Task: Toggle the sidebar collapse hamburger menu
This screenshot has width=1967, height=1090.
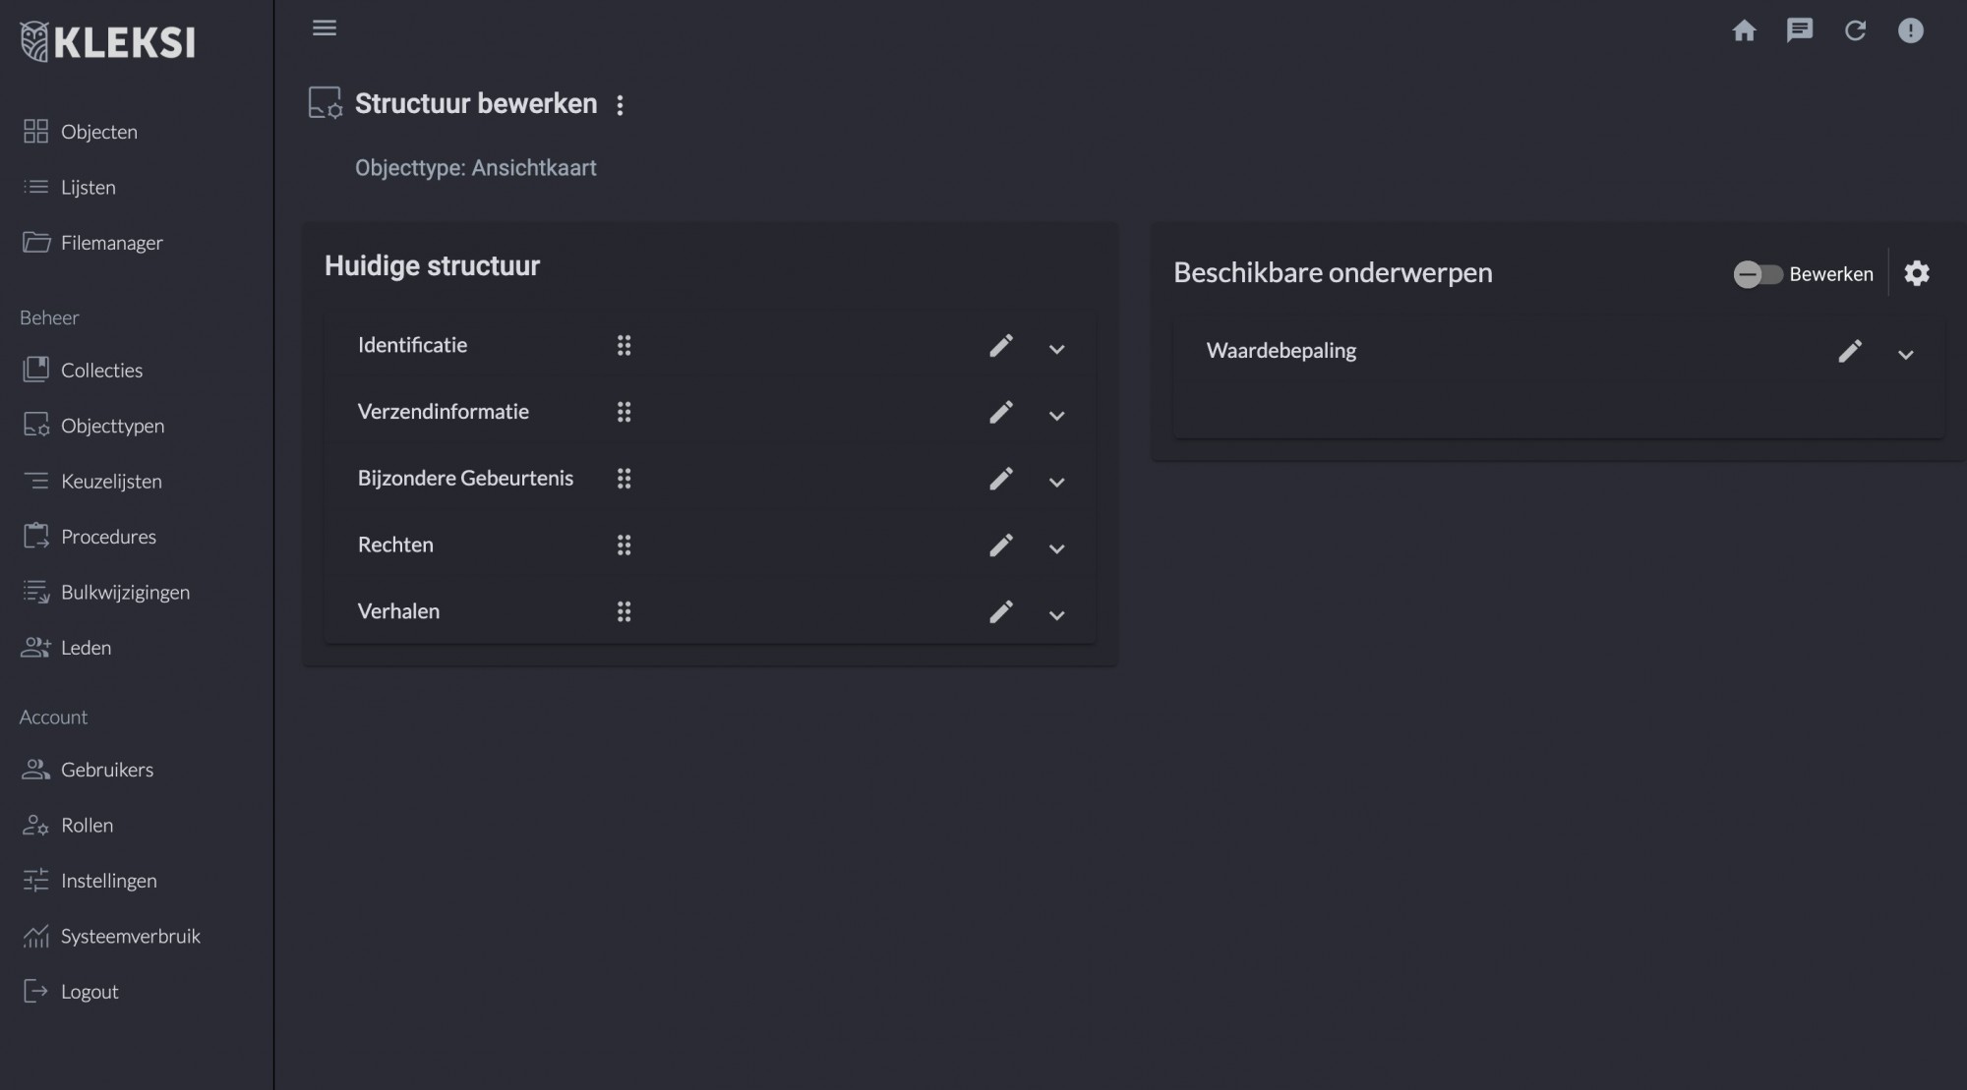Action: 324,29
